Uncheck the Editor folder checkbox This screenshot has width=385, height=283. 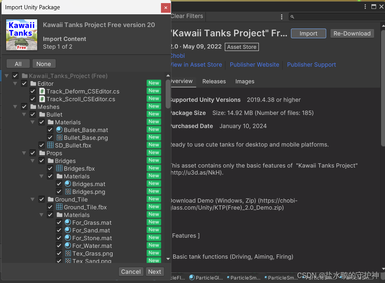click(x=24, y=83)
